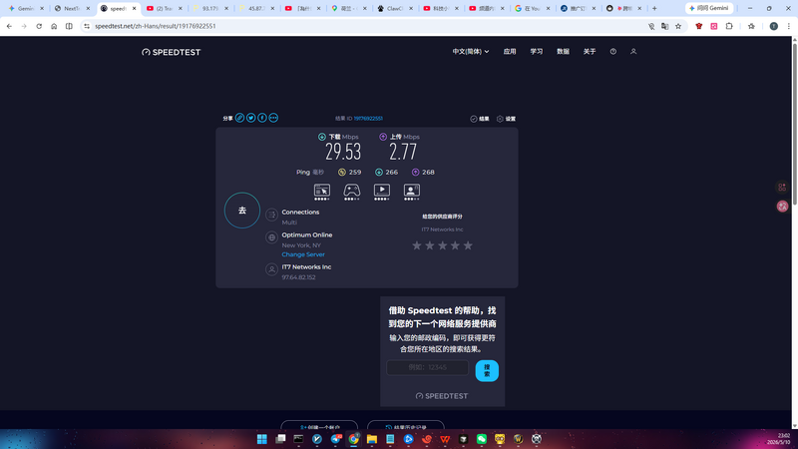Screen dimensions: 798x449
Task: Click the idle ping icon next to 259
Action: [x=342, y=172]
